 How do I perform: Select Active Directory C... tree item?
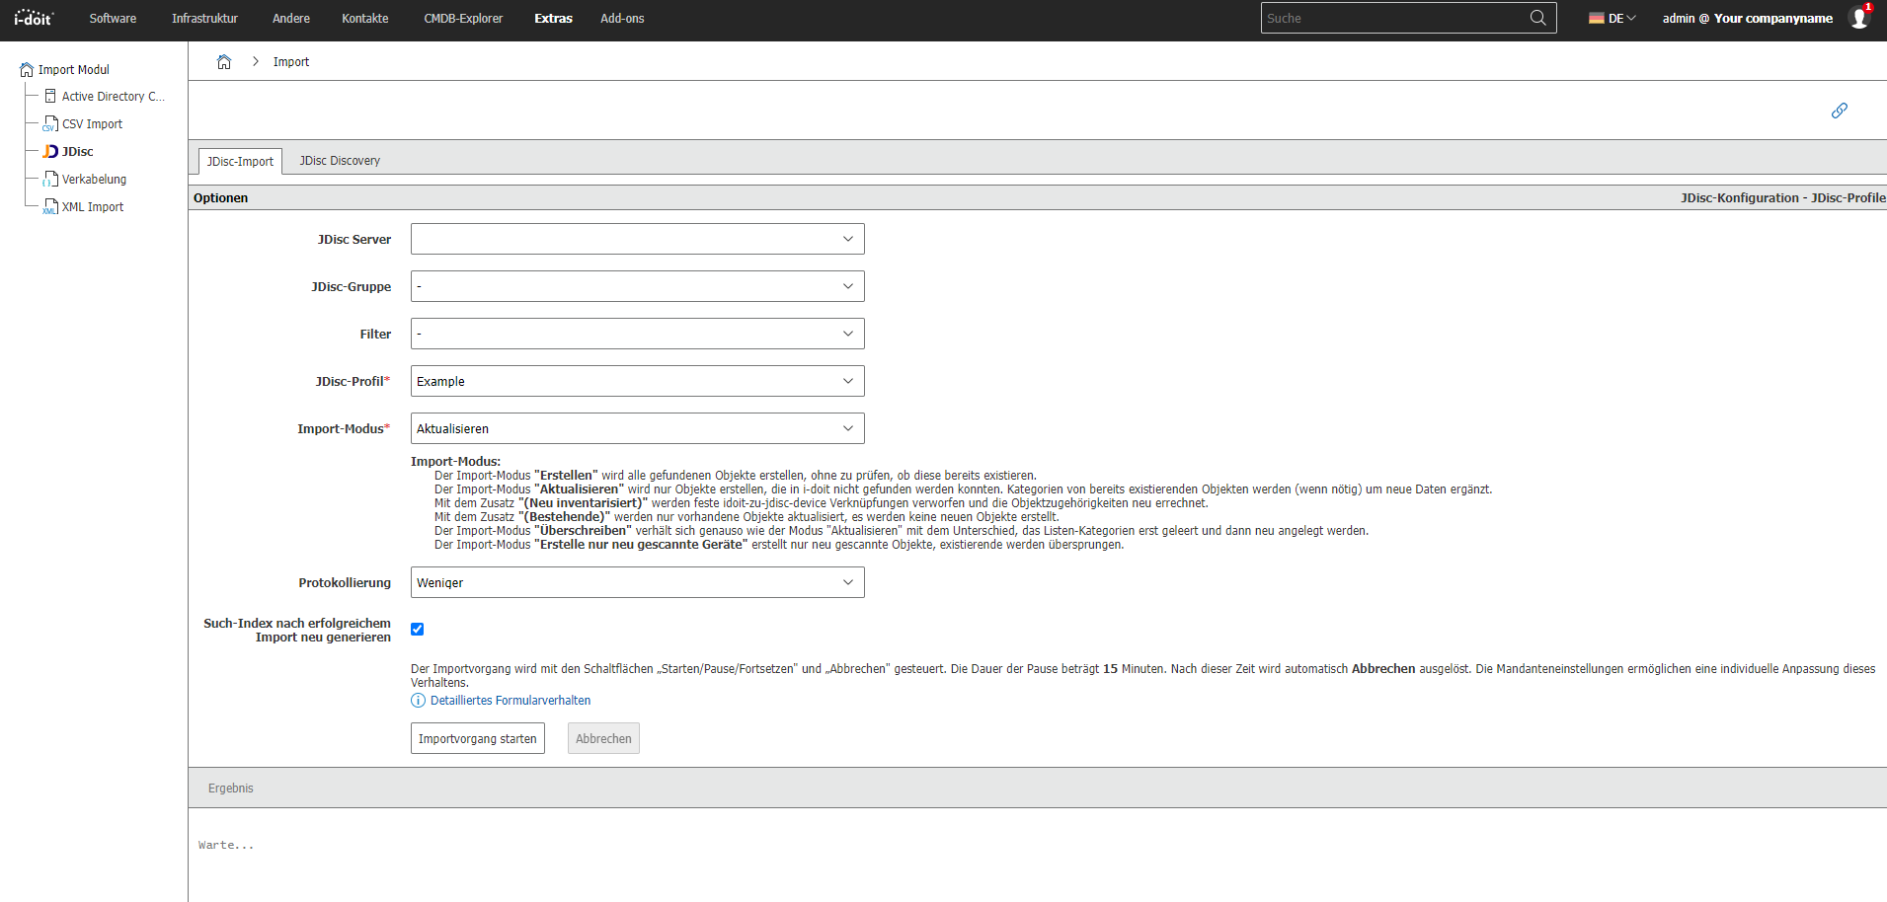pyautogui.click(x=114, y=97)
